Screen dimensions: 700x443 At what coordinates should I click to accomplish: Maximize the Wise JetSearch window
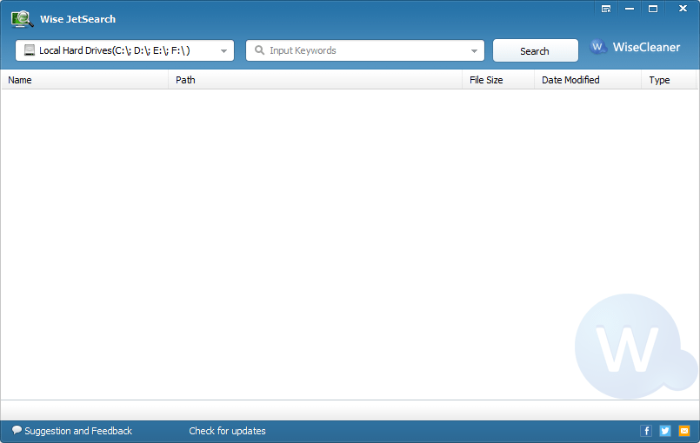click(653, 9)
